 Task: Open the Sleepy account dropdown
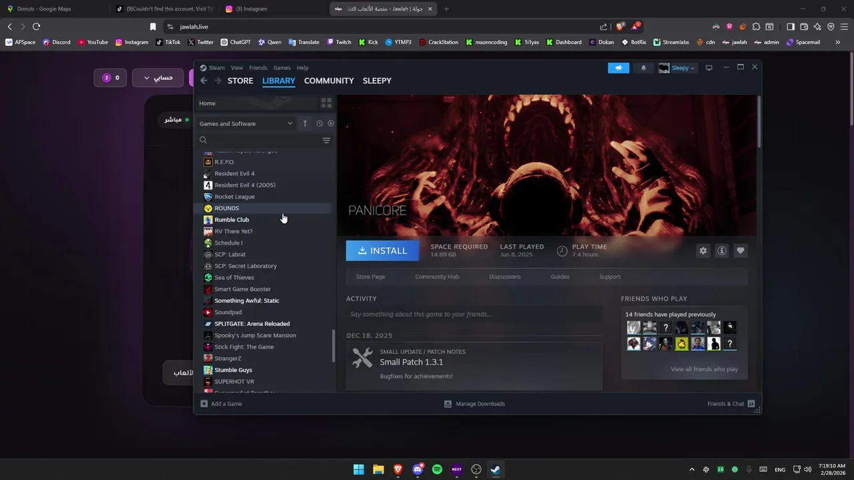(x=678, y=68)
